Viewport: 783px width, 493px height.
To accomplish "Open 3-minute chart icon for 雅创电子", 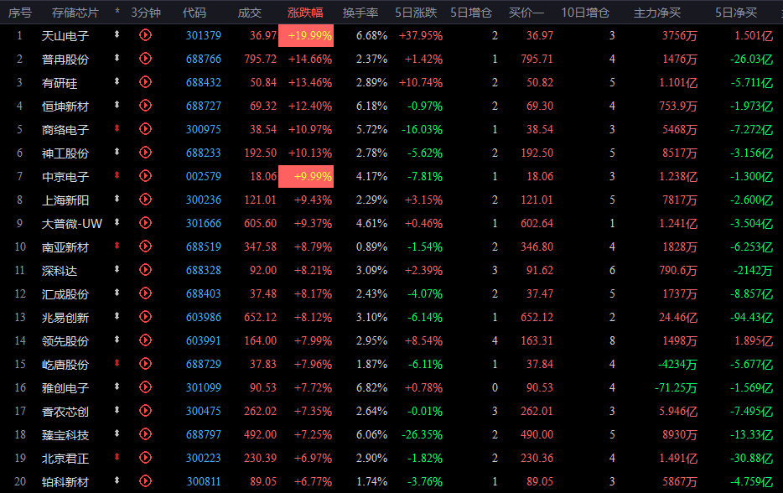I will coord(145,387).
